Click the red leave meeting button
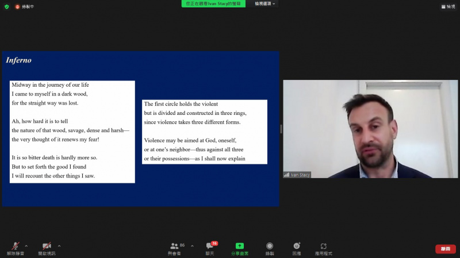 click(x=445, y=249)
